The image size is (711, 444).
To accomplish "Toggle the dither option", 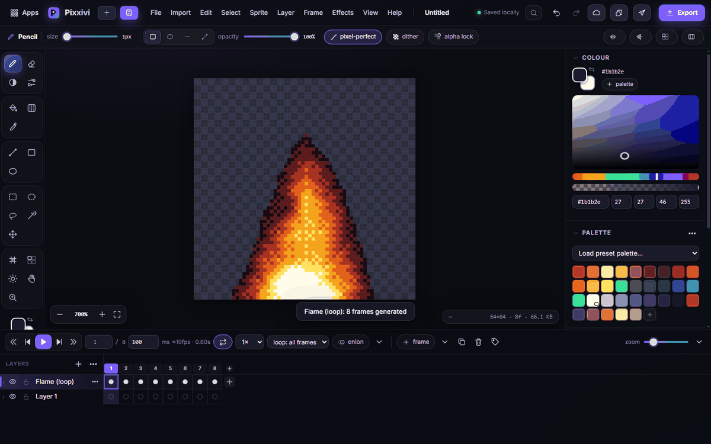I will tap(406, 37).
